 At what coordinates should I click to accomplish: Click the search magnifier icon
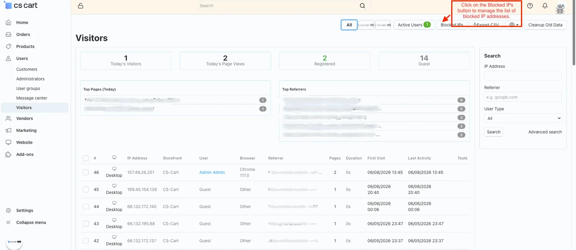point(363,6)
